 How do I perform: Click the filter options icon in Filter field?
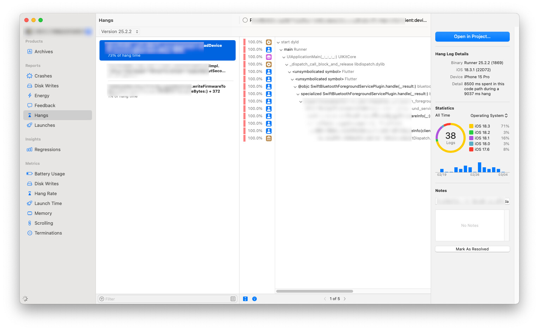pos(233,299)
